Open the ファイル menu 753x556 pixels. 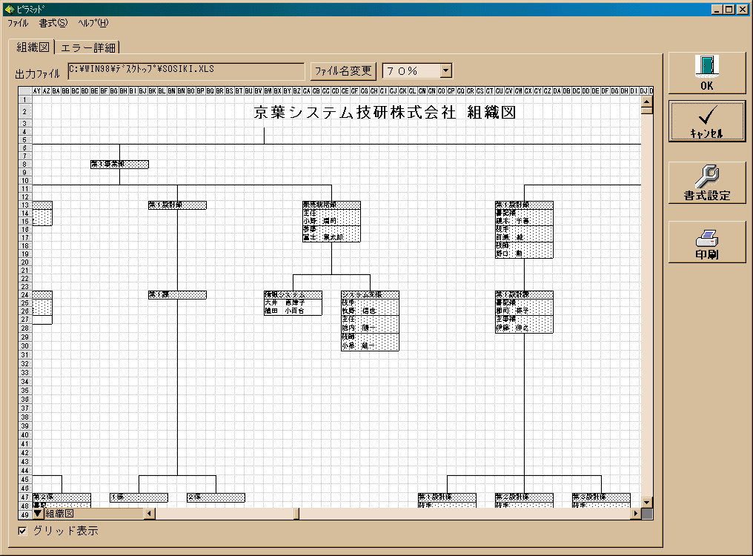18,23
